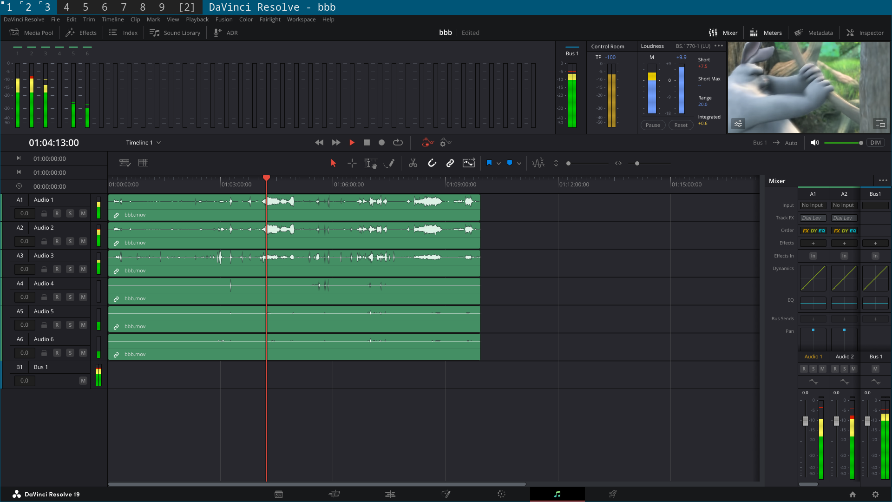892x502 pixels.
Task: Click the automation curve view icon
Action: tap(469, 163)
